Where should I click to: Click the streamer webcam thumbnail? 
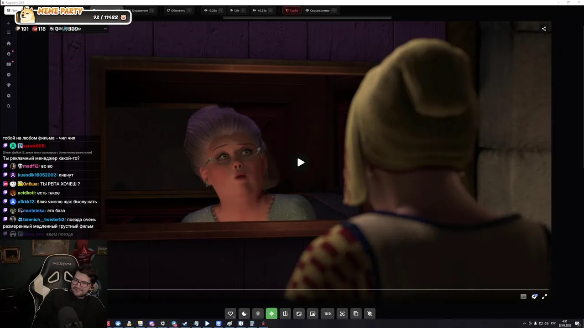pyautogui.click(x=54, y=283)
